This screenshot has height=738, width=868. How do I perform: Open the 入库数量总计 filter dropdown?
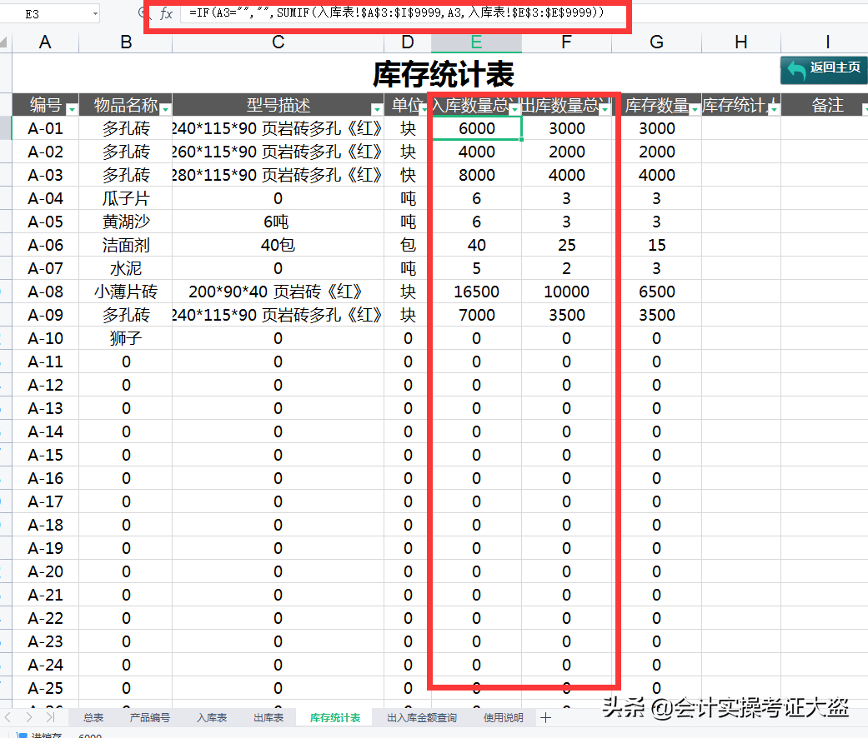(514, 109)
